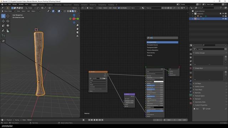The width and height of the screenshot is (228, 128).
Task: Select the Annotate pencil tool
Action: (3, 31)
